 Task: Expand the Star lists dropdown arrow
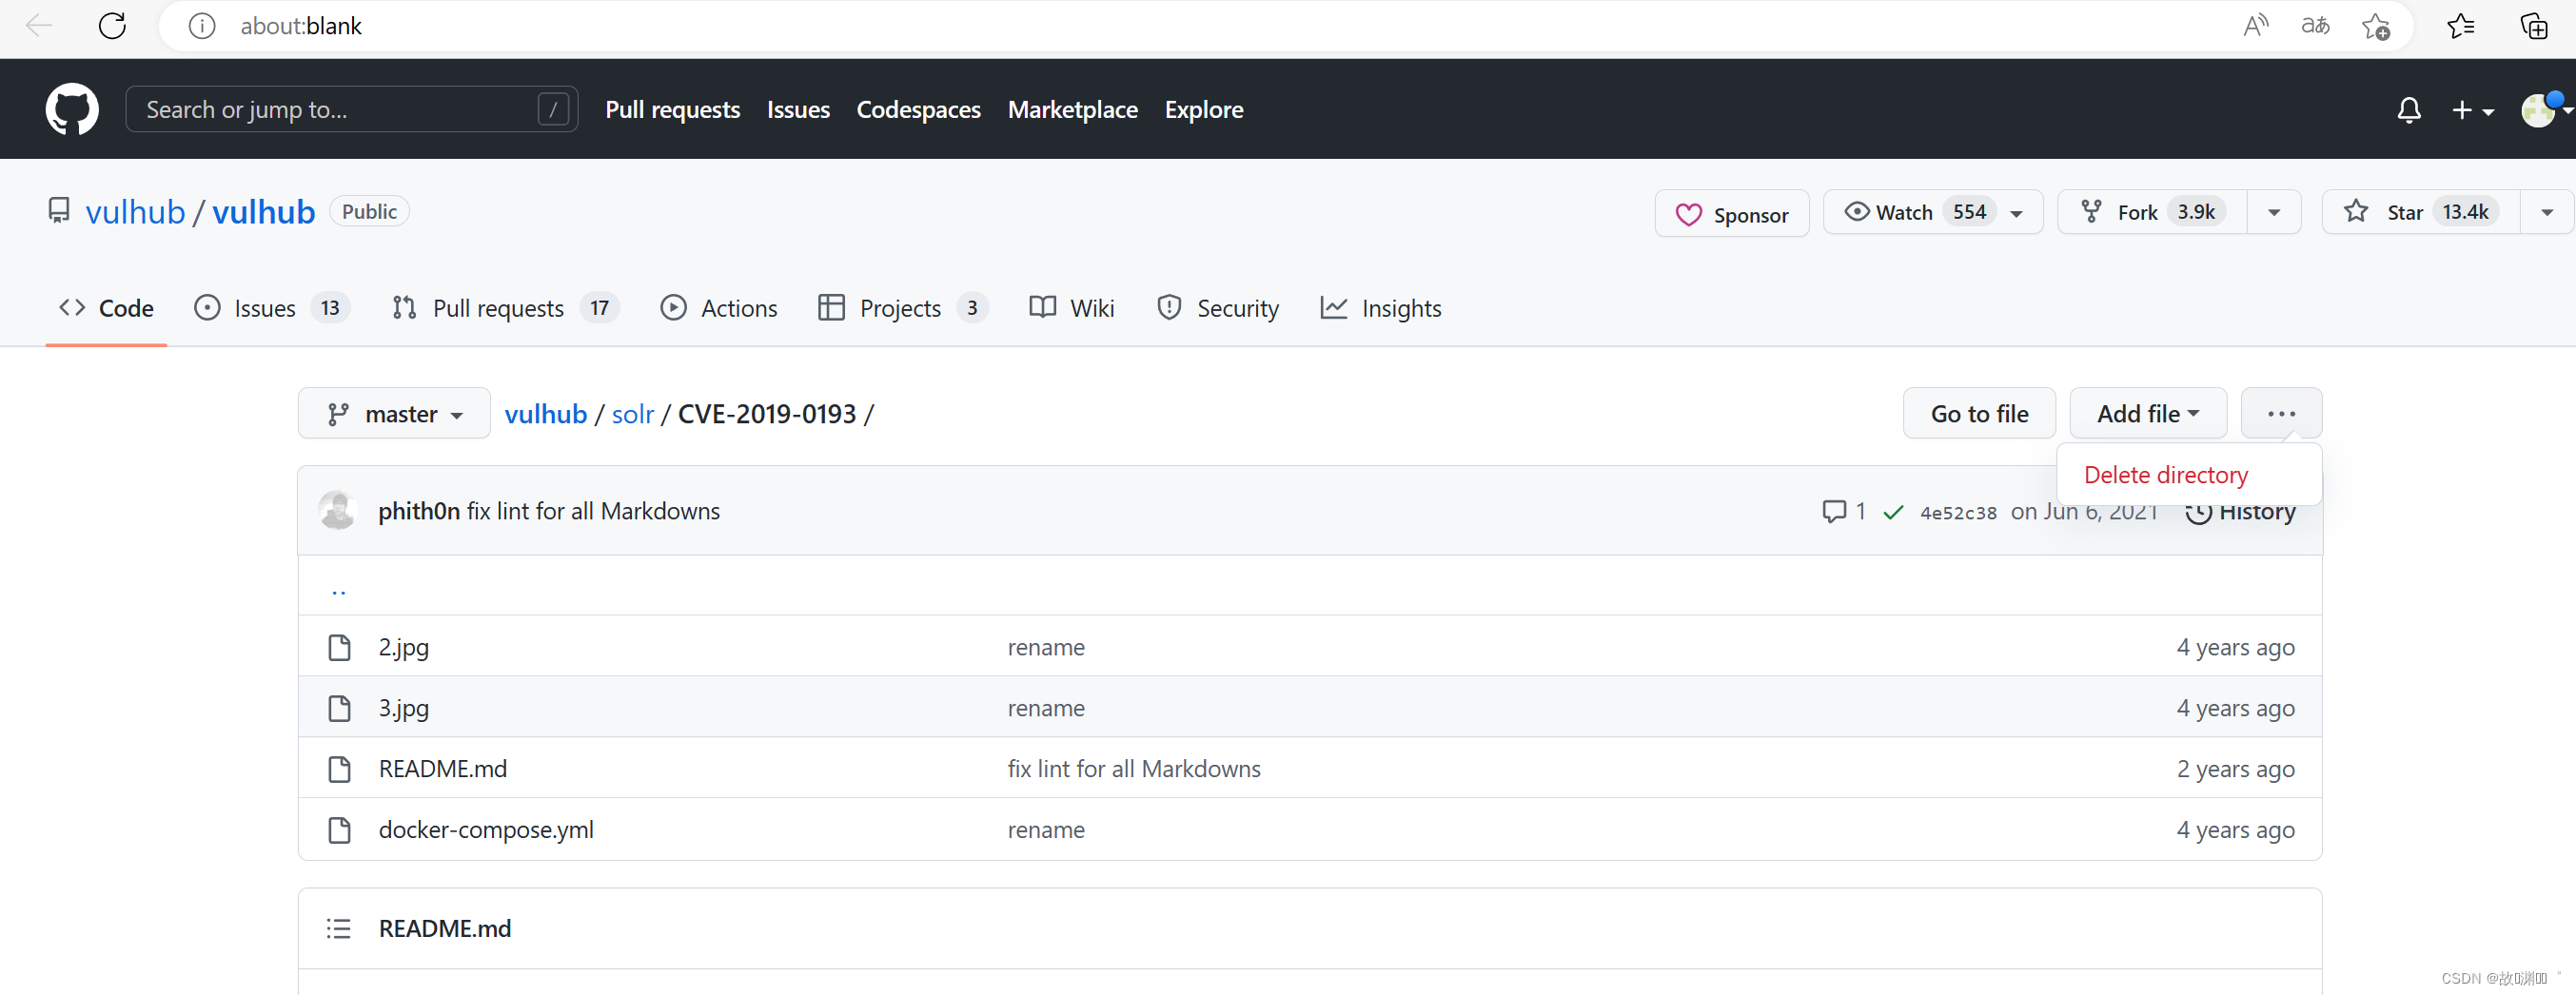click(2546, 212)
